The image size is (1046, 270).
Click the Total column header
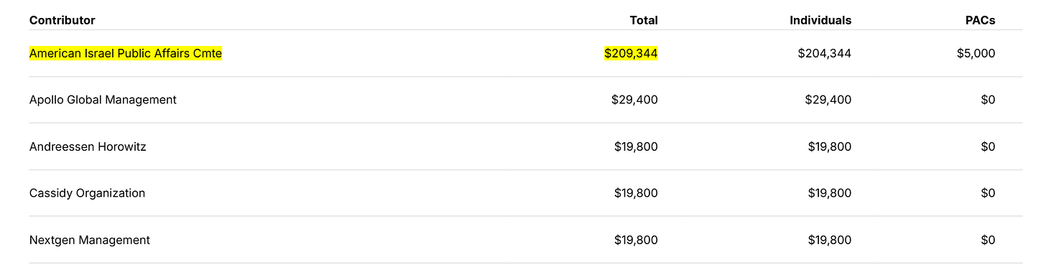[x=643, y=20]
